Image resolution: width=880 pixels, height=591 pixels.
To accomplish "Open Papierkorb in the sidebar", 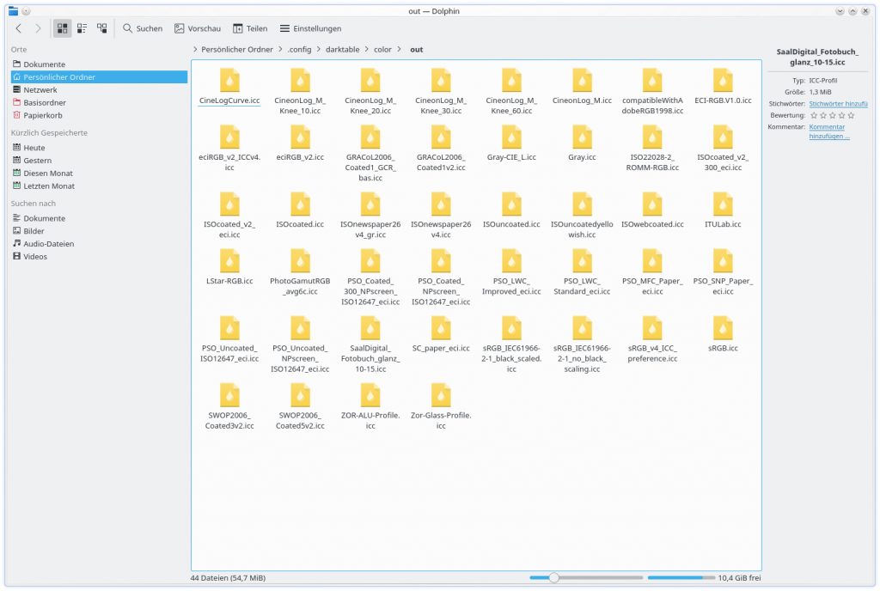I will 42,115.
